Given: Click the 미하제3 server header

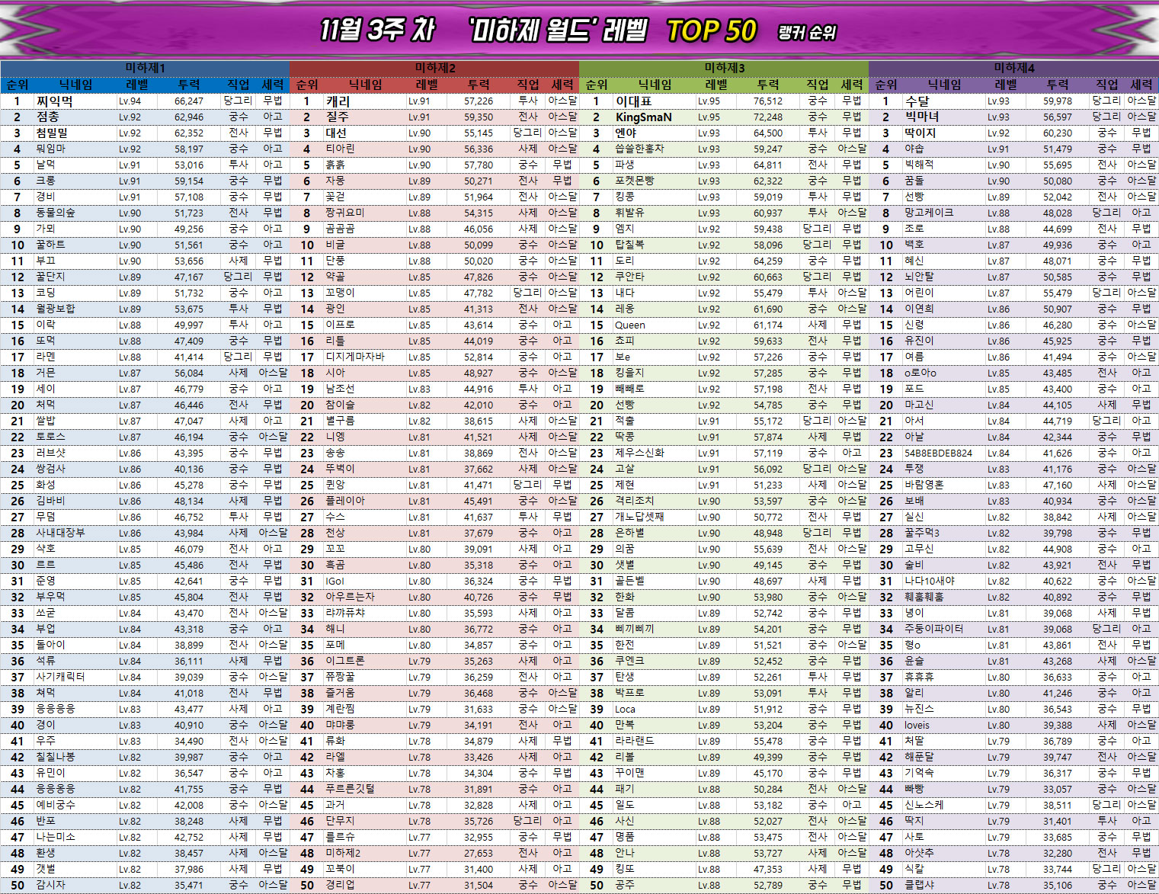Looking at the screenshot, I should coord(724,68).
